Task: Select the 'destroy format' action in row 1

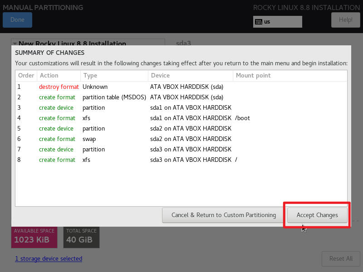Action: click(59, 87)
